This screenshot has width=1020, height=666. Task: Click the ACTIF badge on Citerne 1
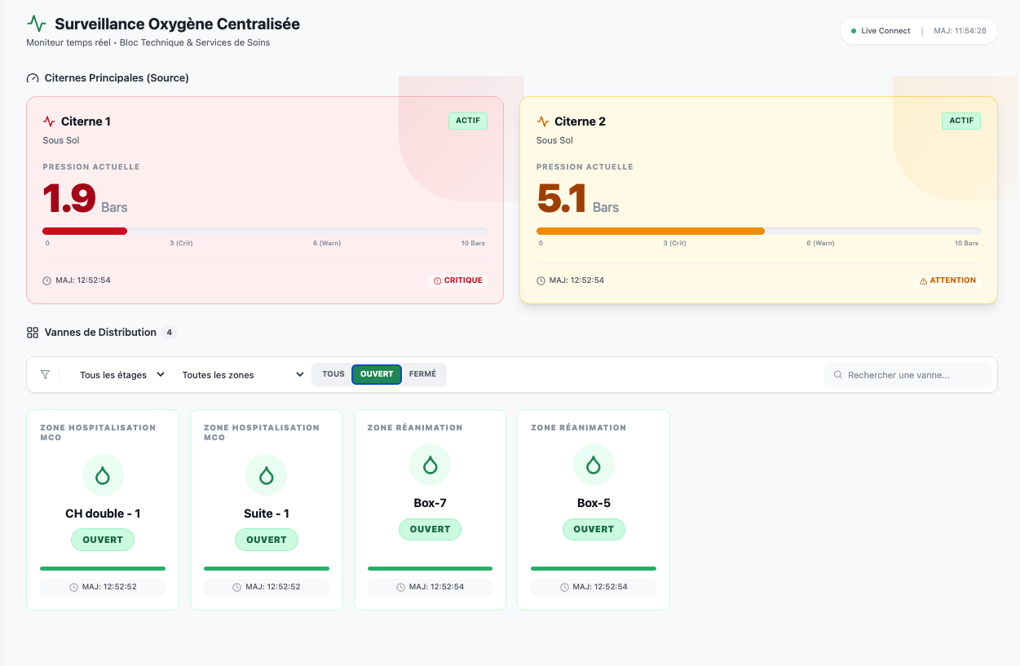[x=467, y=121]
